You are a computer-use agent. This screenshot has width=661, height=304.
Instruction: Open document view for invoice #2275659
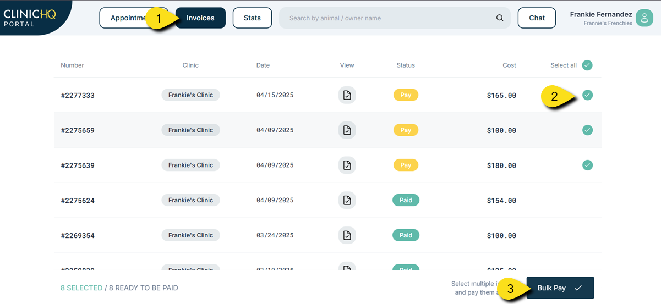click(347, 130)
